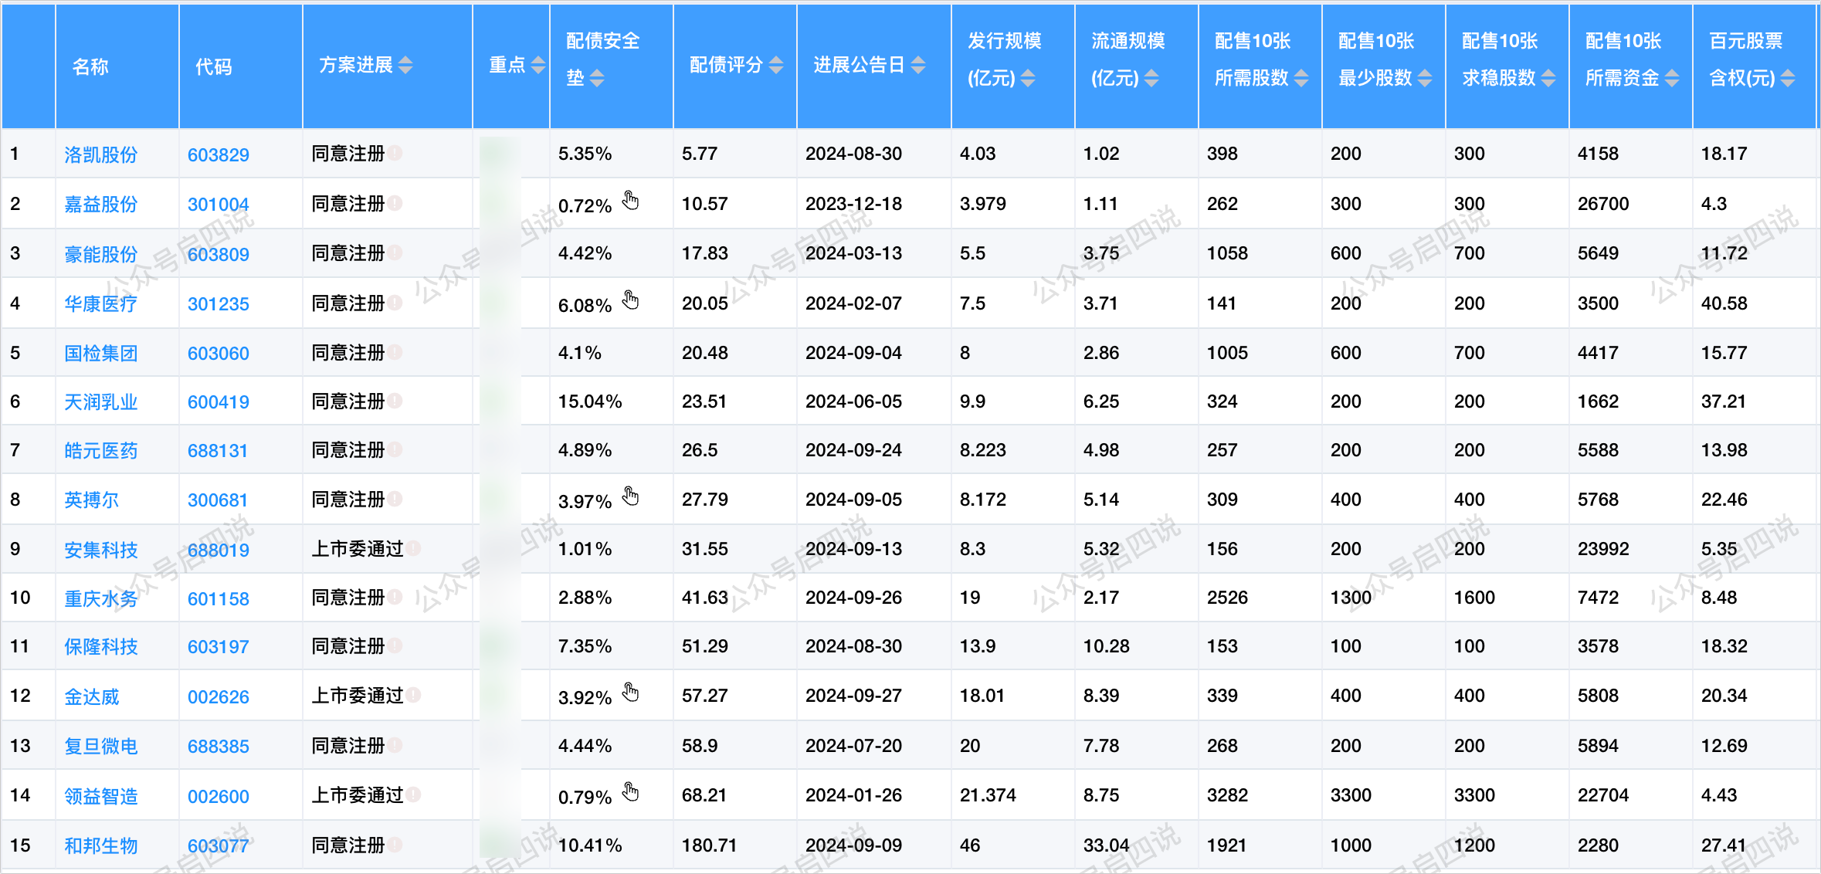Sort by 流通规模(亿元) column
The height and width of the screenshot is (874, 1821).
coord(1151,78)
